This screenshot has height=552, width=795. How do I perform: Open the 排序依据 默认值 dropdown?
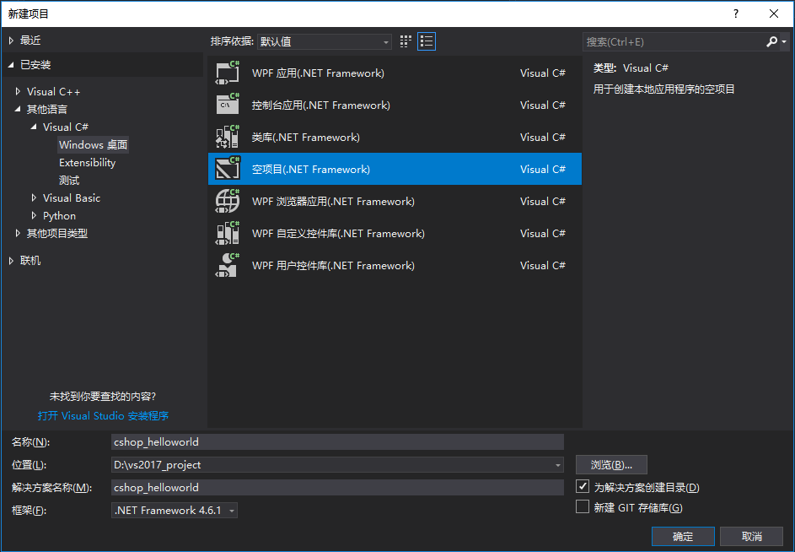[x=325, y=41]
